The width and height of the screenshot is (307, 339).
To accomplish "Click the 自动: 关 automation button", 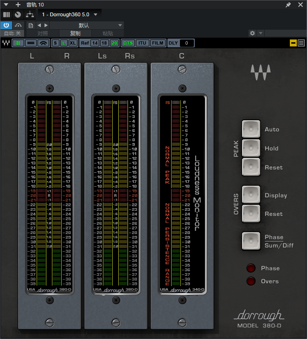I will [13, 33].
